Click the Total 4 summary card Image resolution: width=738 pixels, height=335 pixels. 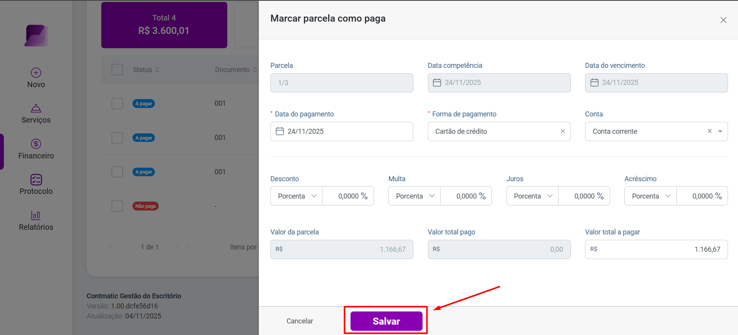(x=164, y=25)
